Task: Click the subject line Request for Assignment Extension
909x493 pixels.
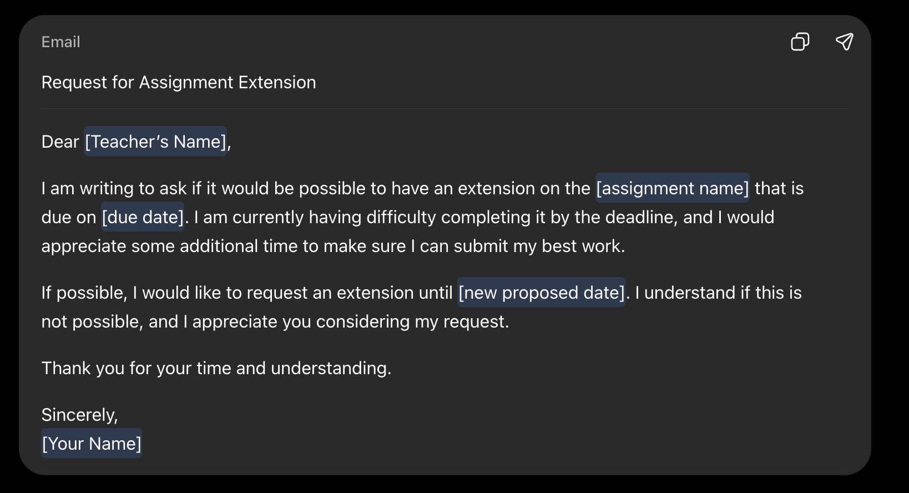Action: [x=179, y=82]
